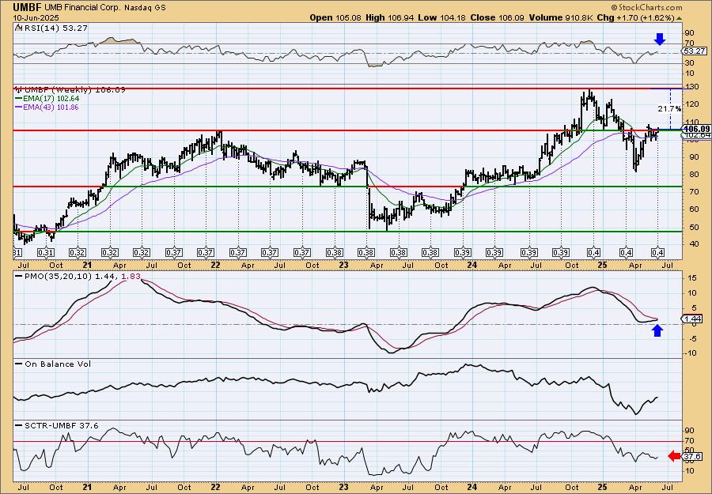Click the 21.7% upside annotation
This screenshot has width=712, height=494.
669,109
